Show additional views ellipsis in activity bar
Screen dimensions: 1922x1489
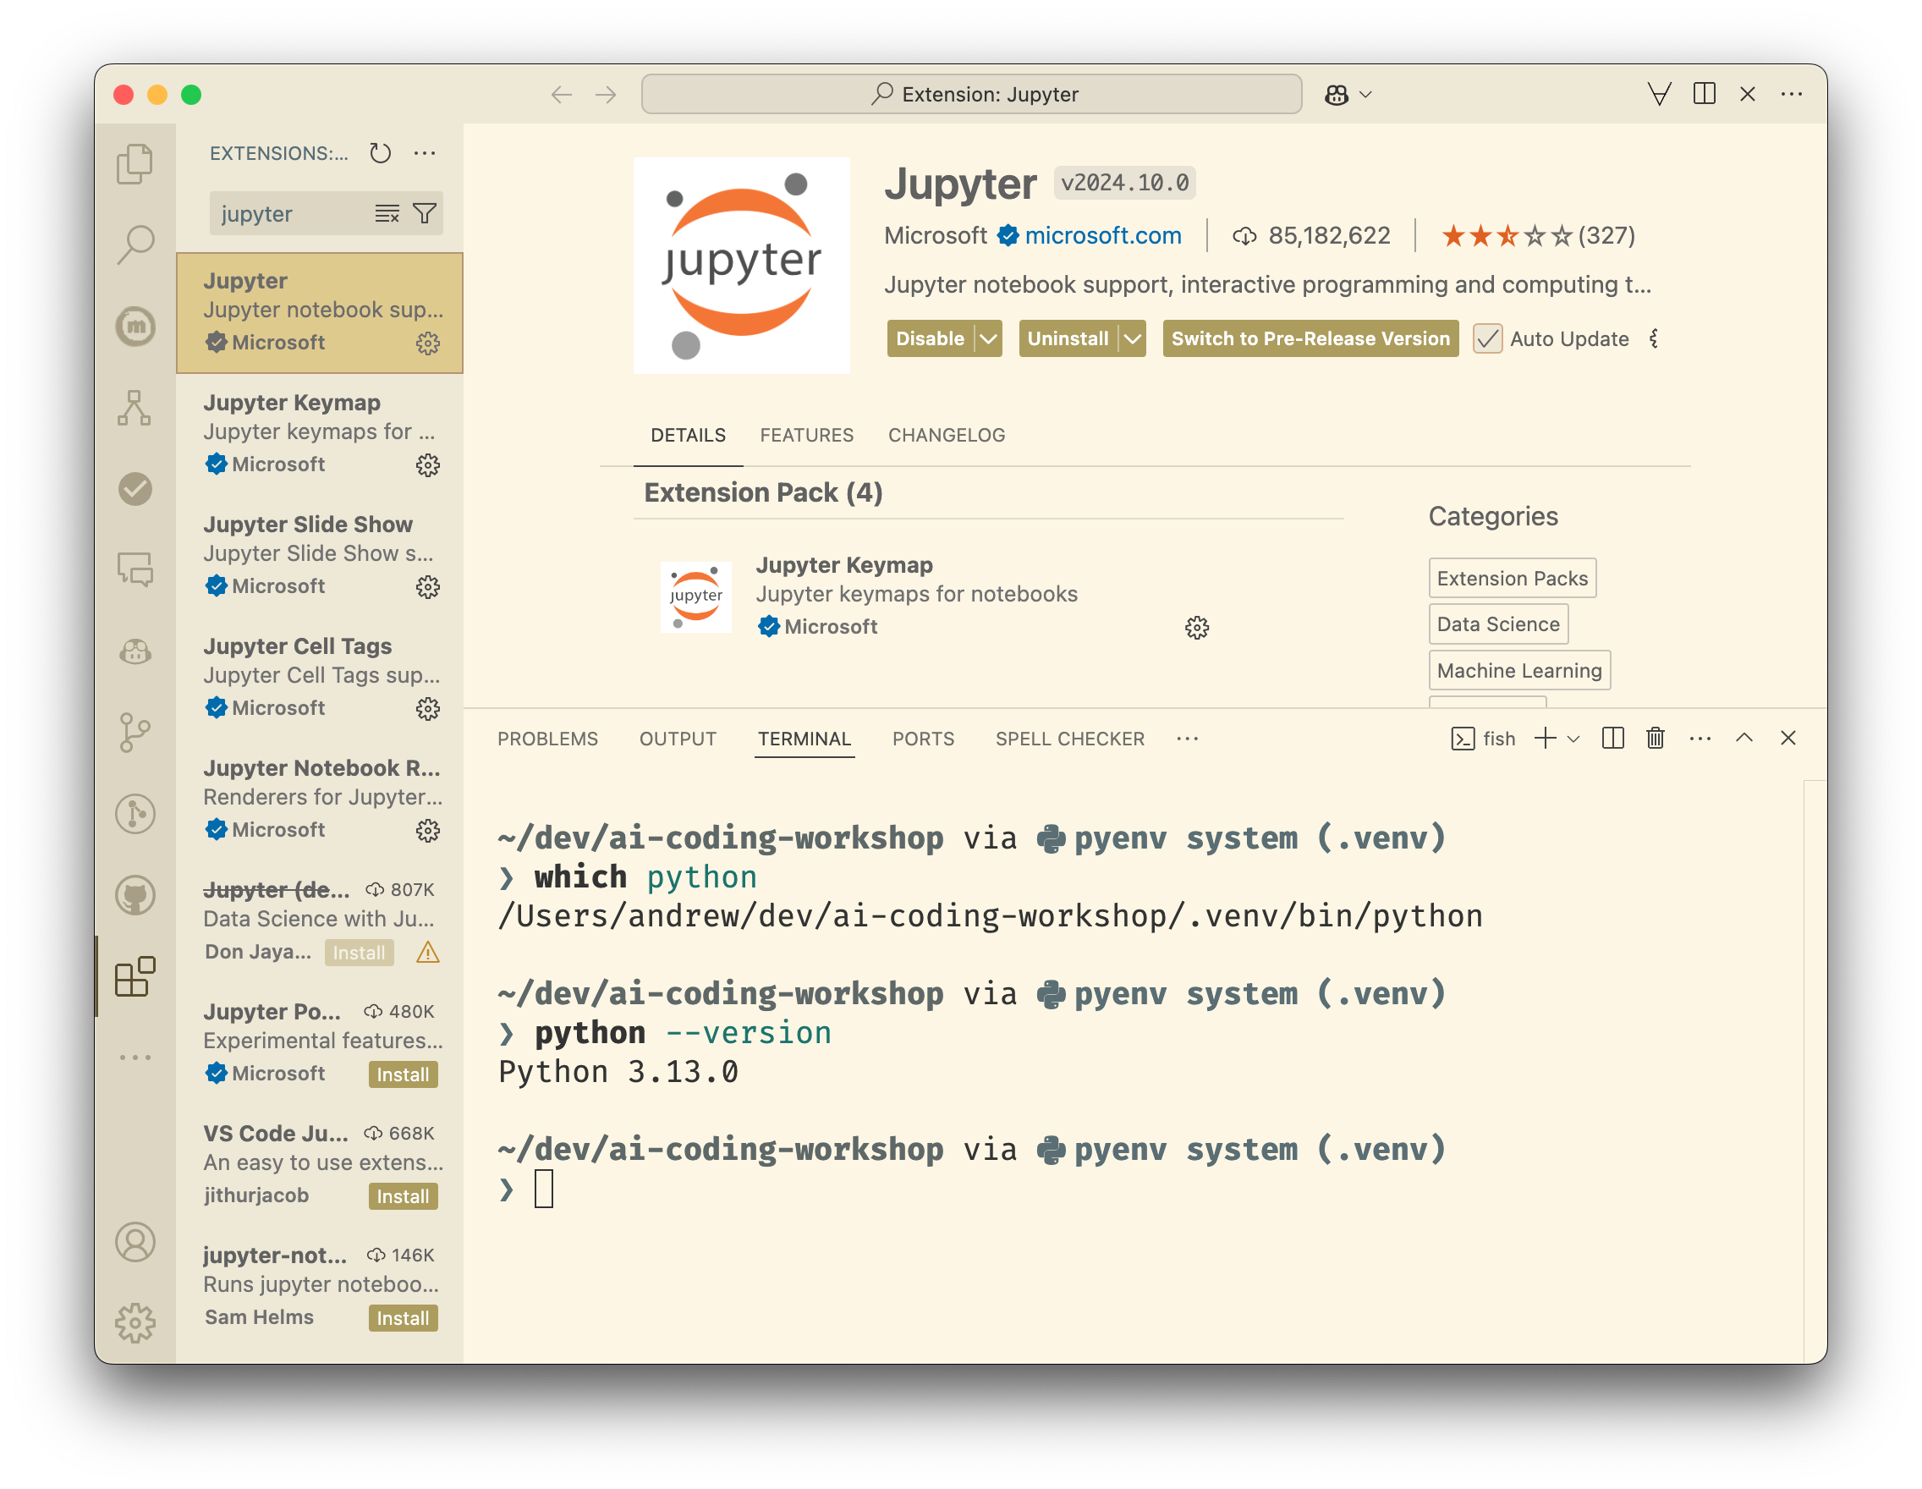point(135,1057)
